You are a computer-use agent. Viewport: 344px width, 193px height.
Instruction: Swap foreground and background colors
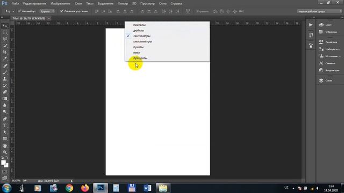coord(7,158)
